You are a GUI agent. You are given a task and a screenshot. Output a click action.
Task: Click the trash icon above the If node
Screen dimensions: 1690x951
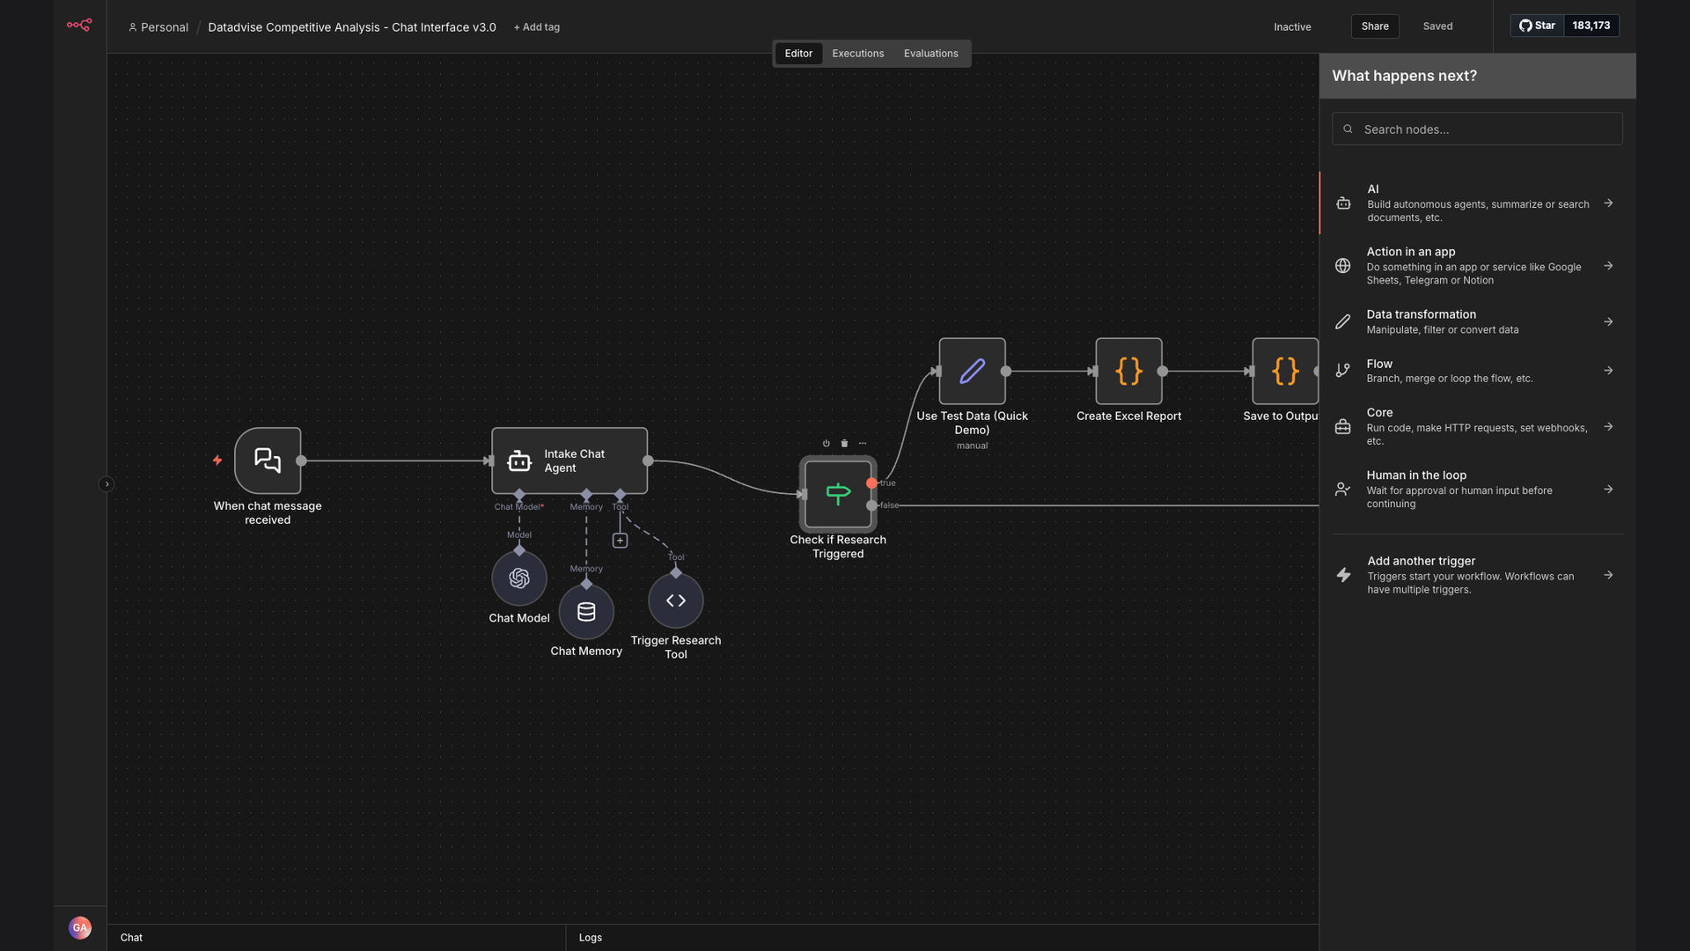tap(844, 443)
